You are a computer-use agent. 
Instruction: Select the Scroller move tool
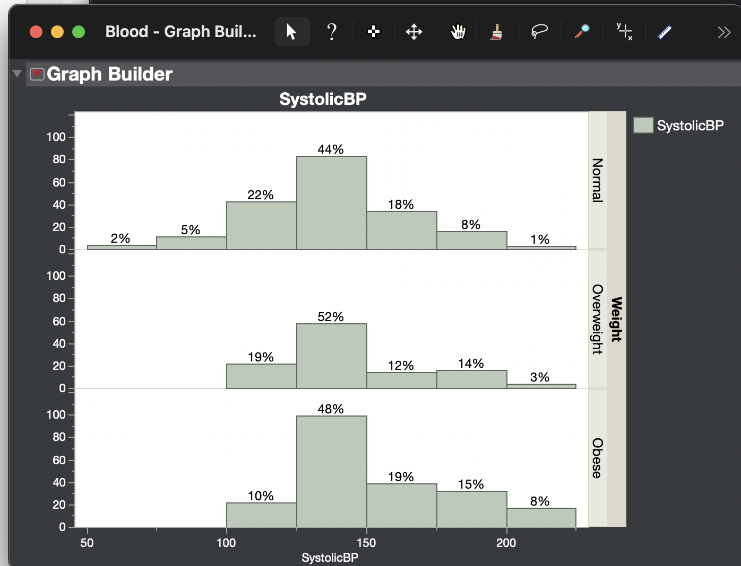pyautogui.click(x=414, y=32)
